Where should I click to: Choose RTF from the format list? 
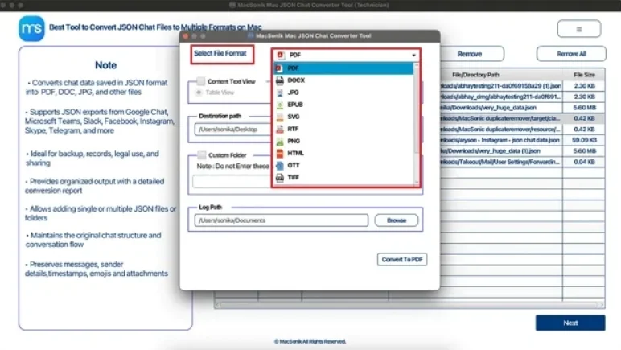click(343, 129)
